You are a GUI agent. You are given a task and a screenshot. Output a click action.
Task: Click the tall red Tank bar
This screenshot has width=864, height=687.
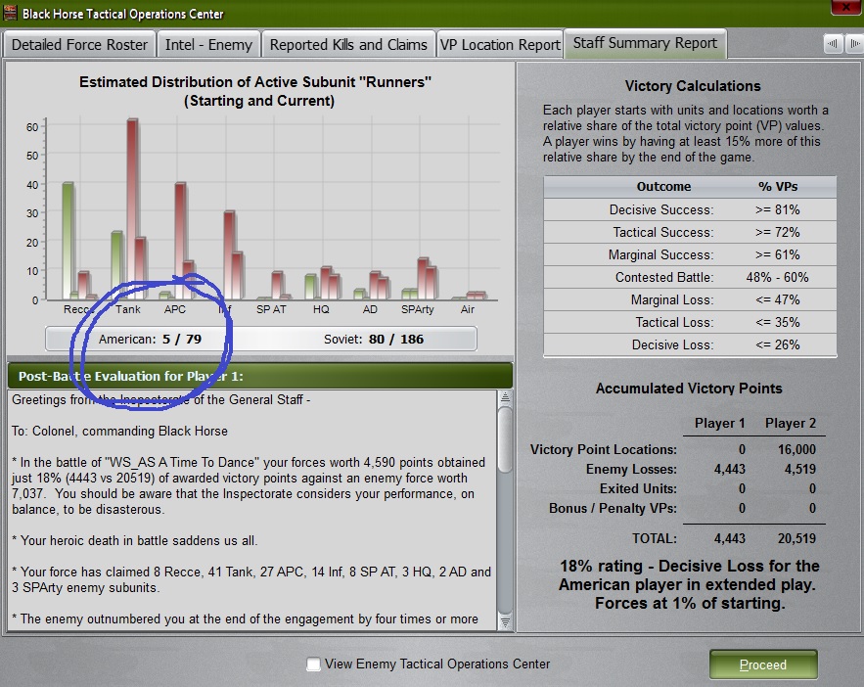132,209
